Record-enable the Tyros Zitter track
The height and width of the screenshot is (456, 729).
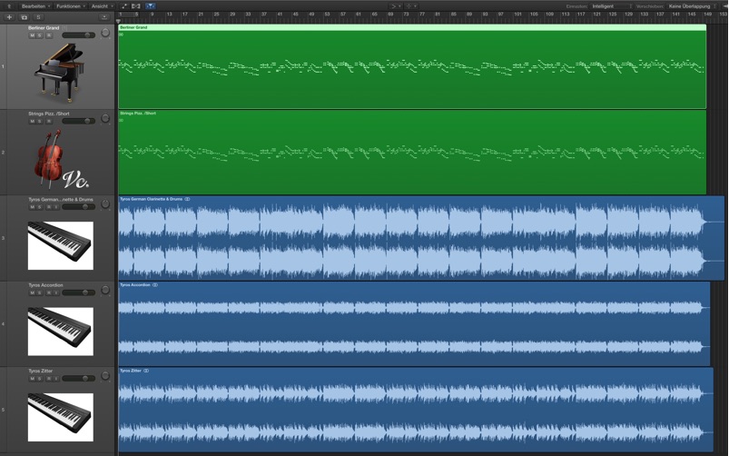48,379
